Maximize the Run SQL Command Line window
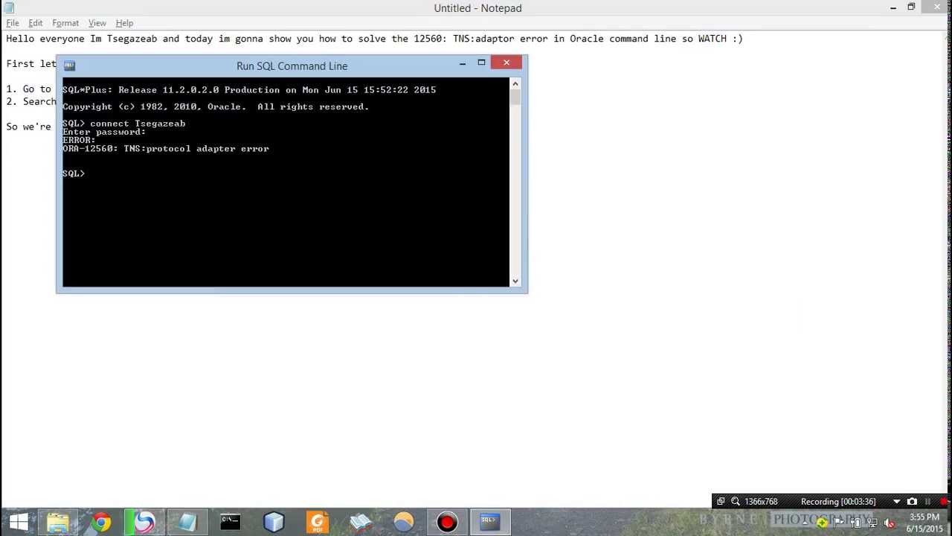952x536 pixels. coord(481,63)
